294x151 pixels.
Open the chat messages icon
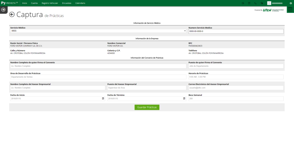point(262,3)
